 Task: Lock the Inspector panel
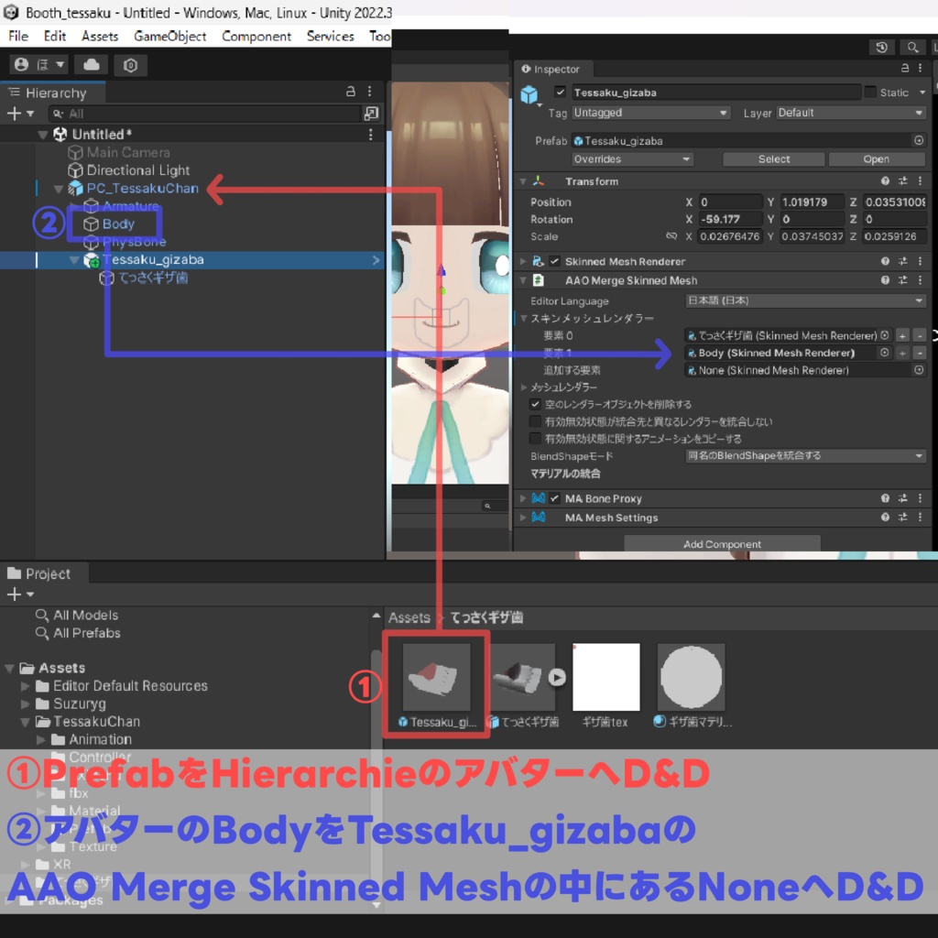coord(904,68)
